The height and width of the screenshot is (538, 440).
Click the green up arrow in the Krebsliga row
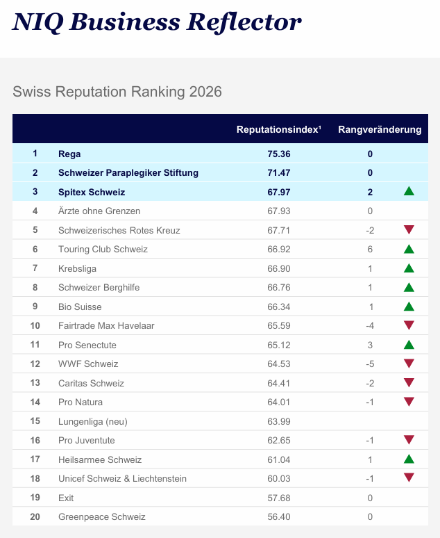pos(409,268)
